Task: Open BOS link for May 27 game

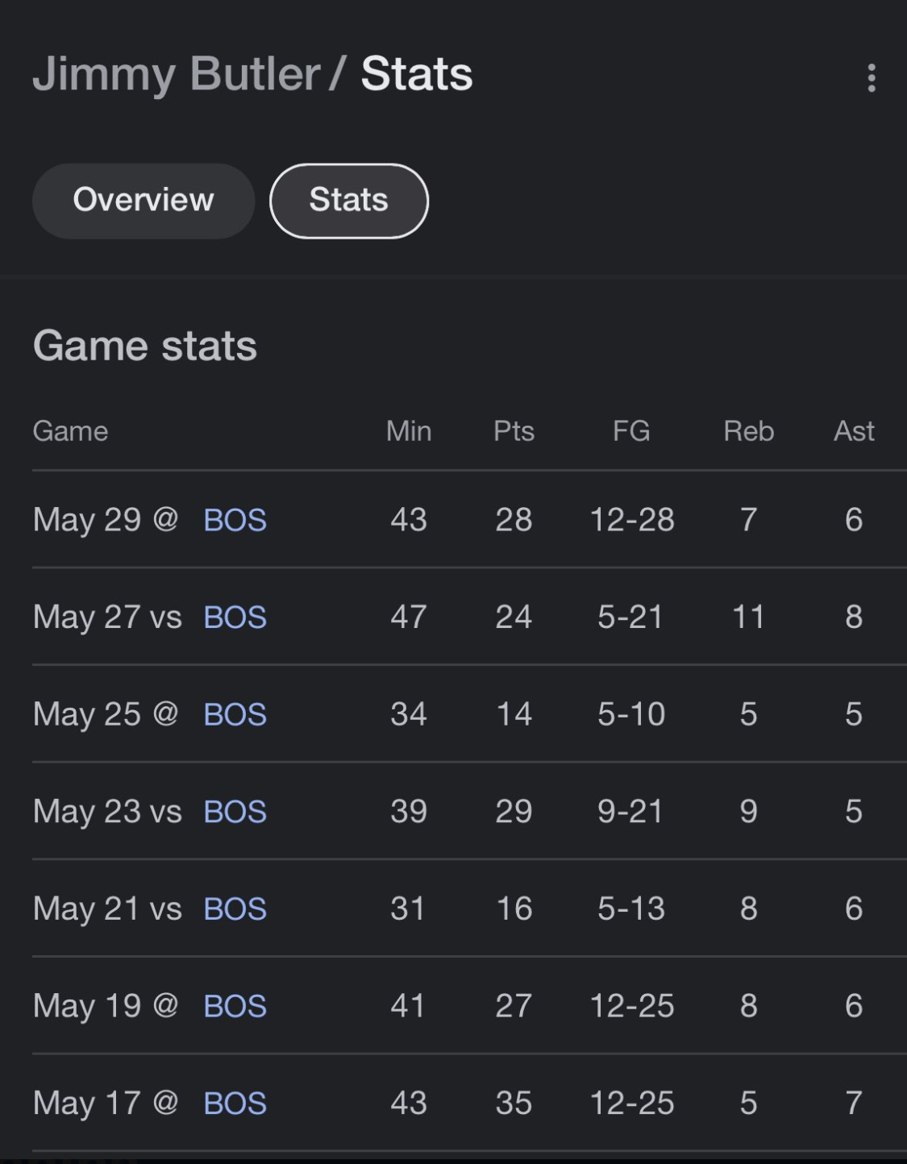Action: click(x=235, y=617)
